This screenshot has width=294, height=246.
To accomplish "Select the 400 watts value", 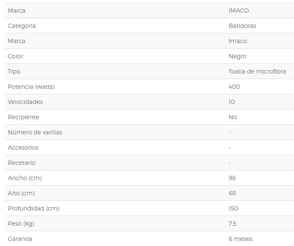I will tap(234, 87).
